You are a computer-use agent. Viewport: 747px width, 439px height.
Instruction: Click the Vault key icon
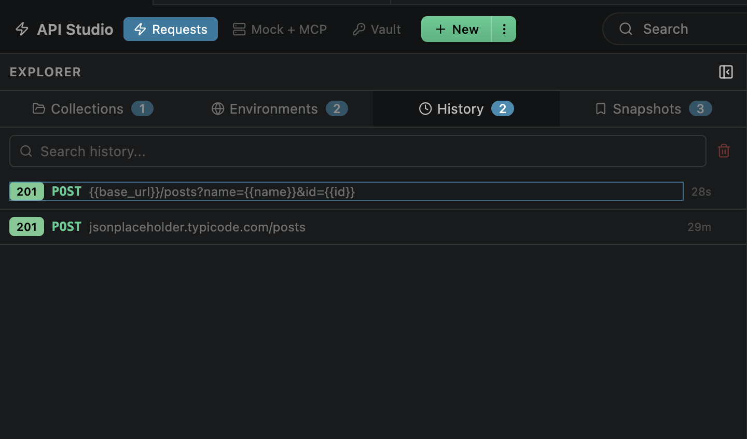(x=359, y=29)
